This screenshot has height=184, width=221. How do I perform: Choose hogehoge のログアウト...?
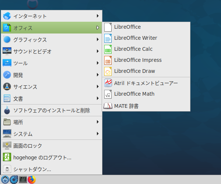tap(52, 157)
